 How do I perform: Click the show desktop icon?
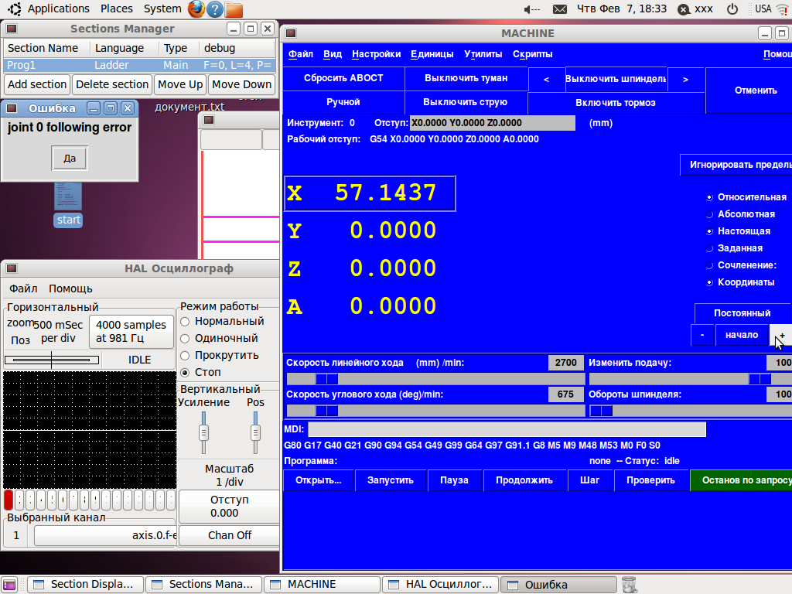[9, 584]
